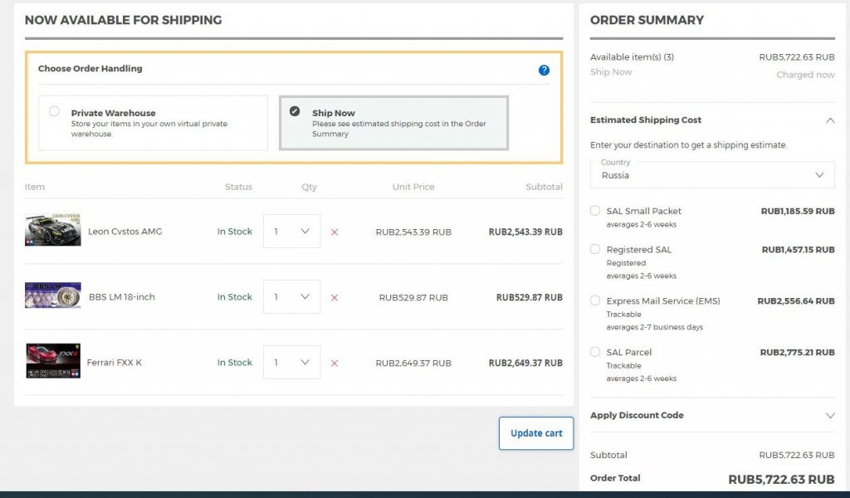Open the Leon Cvstos AMG product thumbnail
This screenshot has height=498, width=850.
pos(53,230)
